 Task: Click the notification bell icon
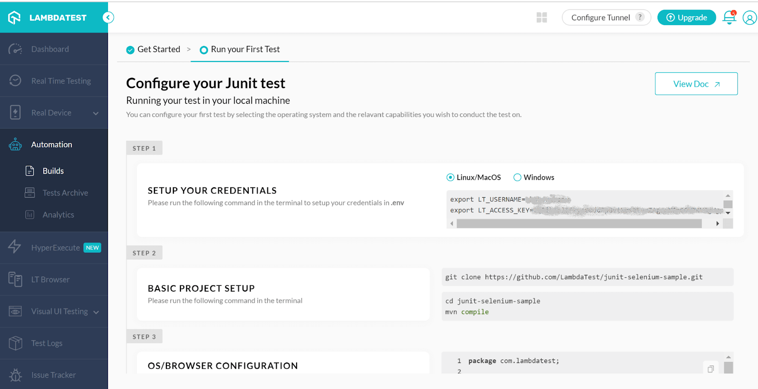coord(729,18)
